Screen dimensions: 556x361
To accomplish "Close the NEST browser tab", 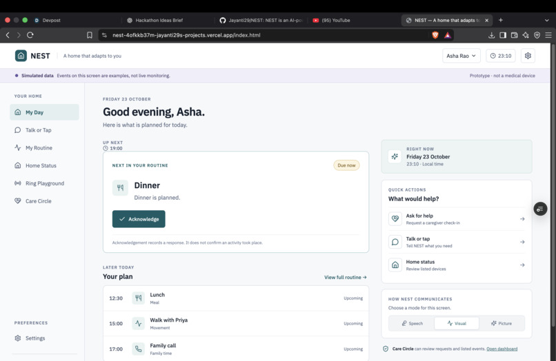I will pos(486,20).
